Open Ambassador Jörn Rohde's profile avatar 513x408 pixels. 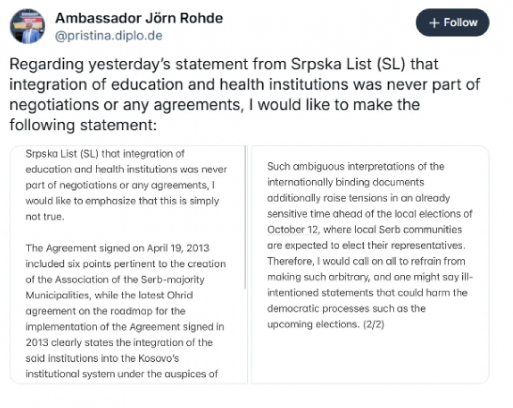(x=27, y=26)
